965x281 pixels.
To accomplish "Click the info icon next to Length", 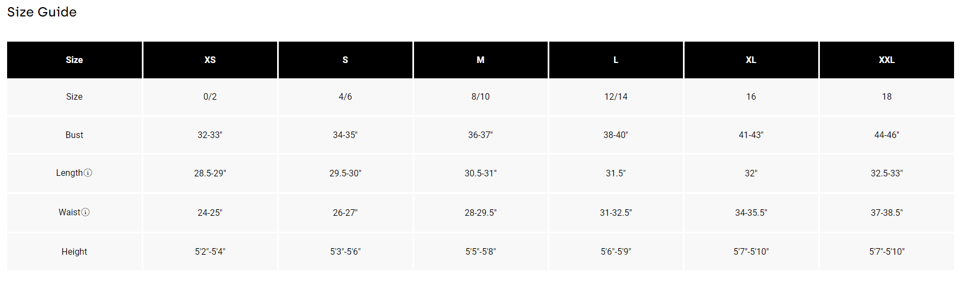I will click(88, 173).
